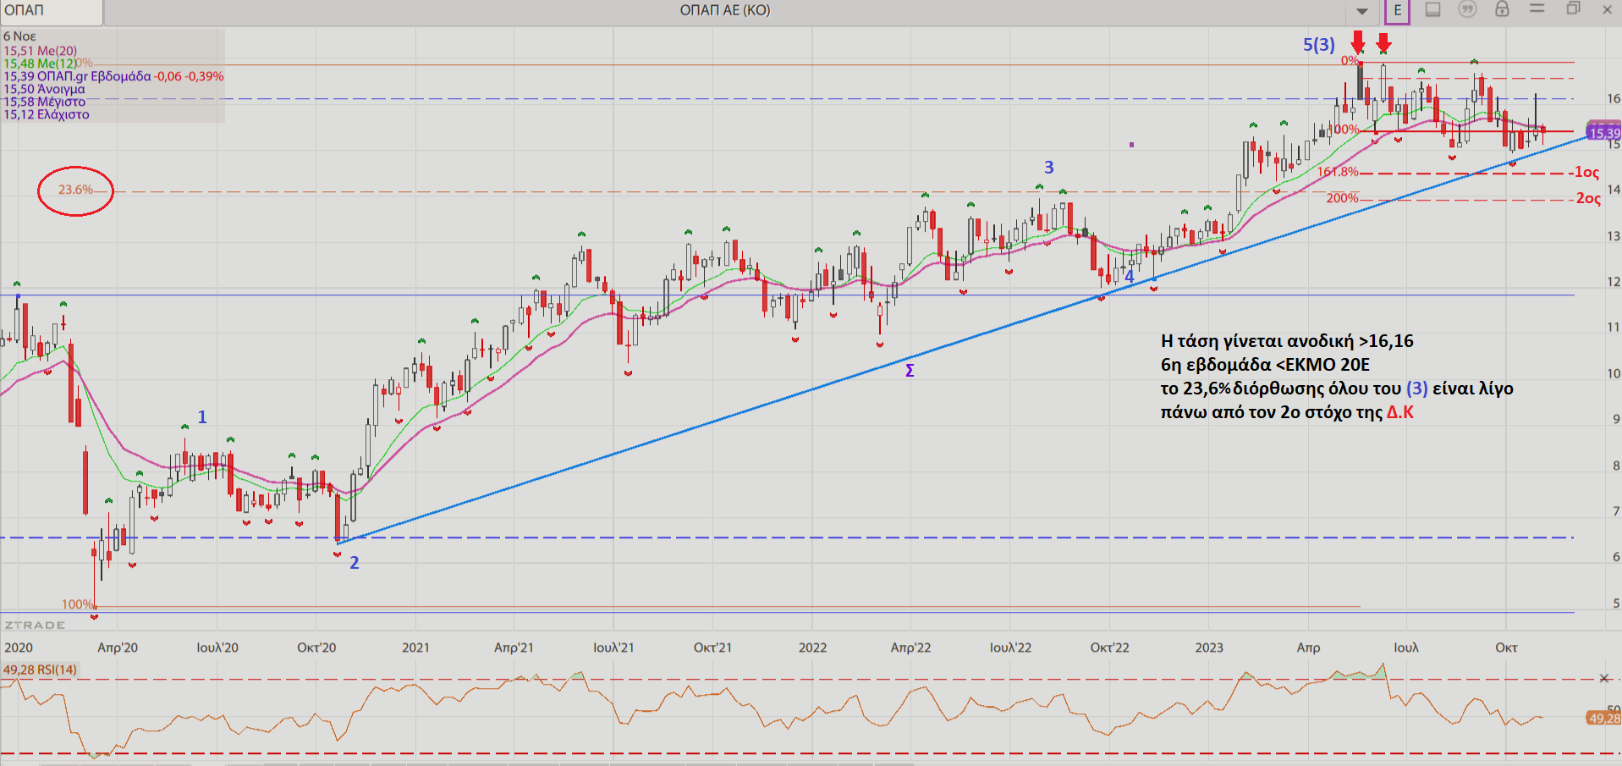
Task: Click the 15,58 Μέγιστο legend value
Action: [x=44, y=102]
